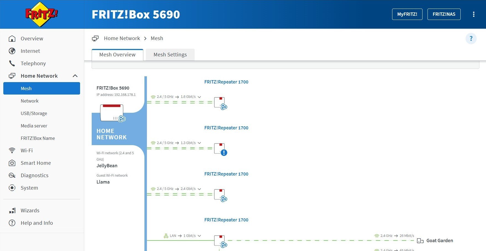
Task: Open FRITZ!Repeater 1700 link above 1.6 Gbit/s
Action: [226, 82]
